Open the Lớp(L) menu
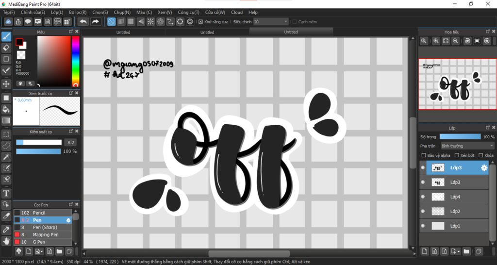The width and height of the screenshot is (497, 265). point(57,12)
